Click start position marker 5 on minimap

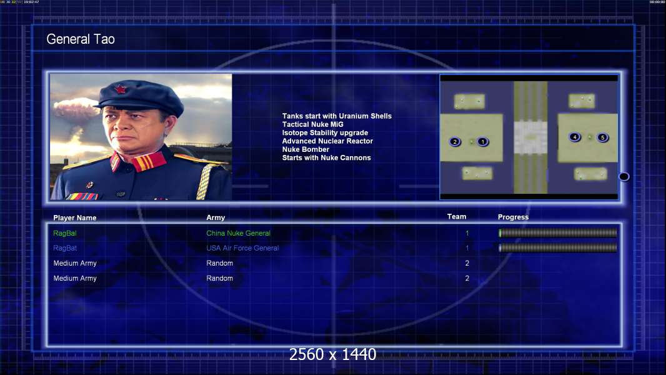point(602,137)
